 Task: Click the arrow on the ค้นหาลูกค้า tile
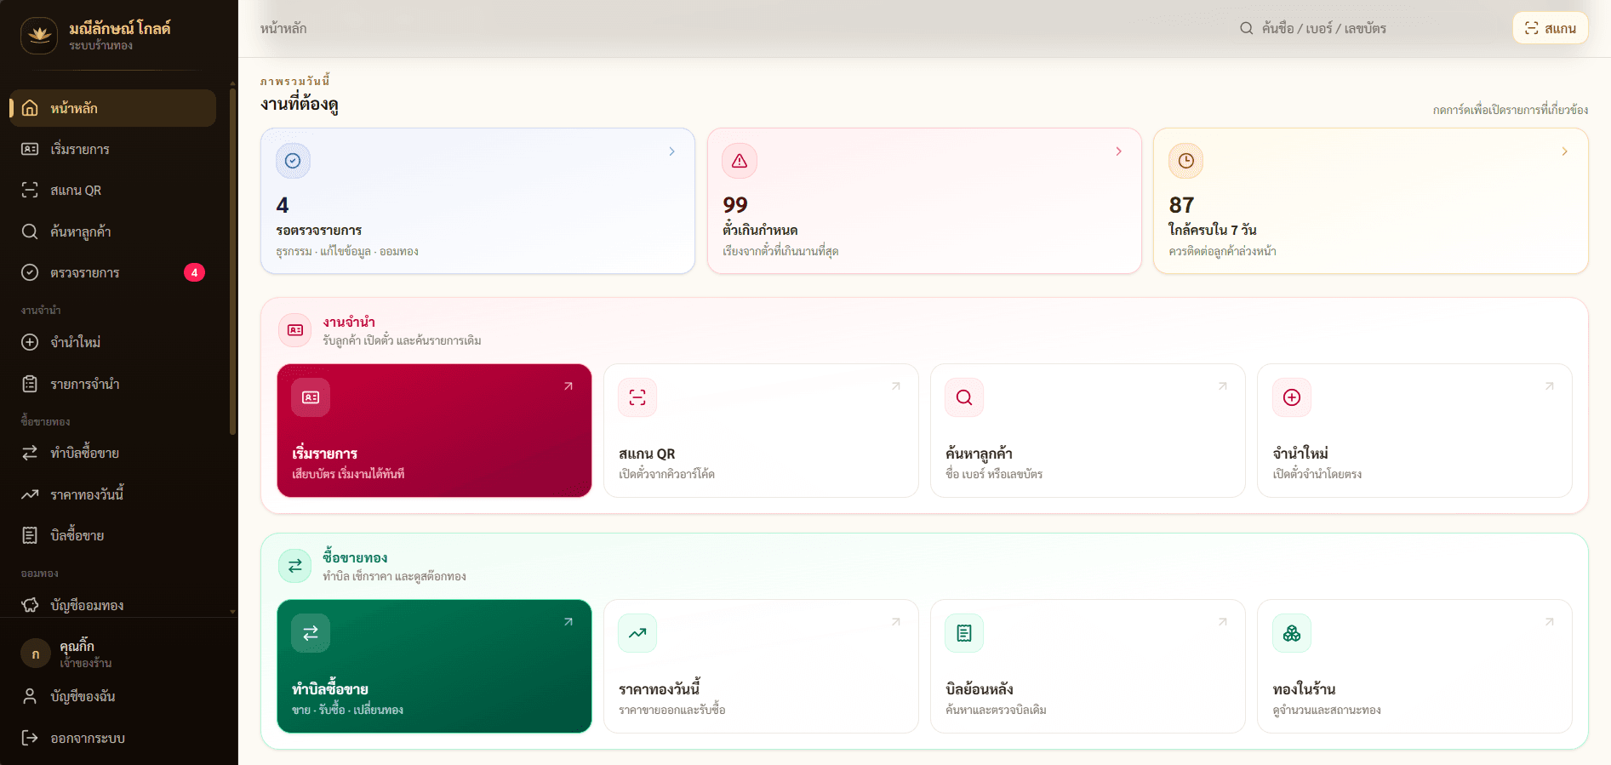click(1222, 386)
